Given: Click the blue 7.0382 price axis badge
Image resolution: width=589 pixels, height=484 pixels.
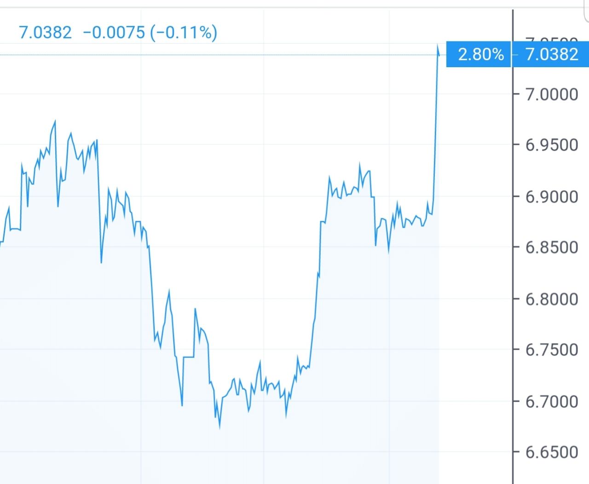Looking at the screenshot, I should click(x=551, y=55).
